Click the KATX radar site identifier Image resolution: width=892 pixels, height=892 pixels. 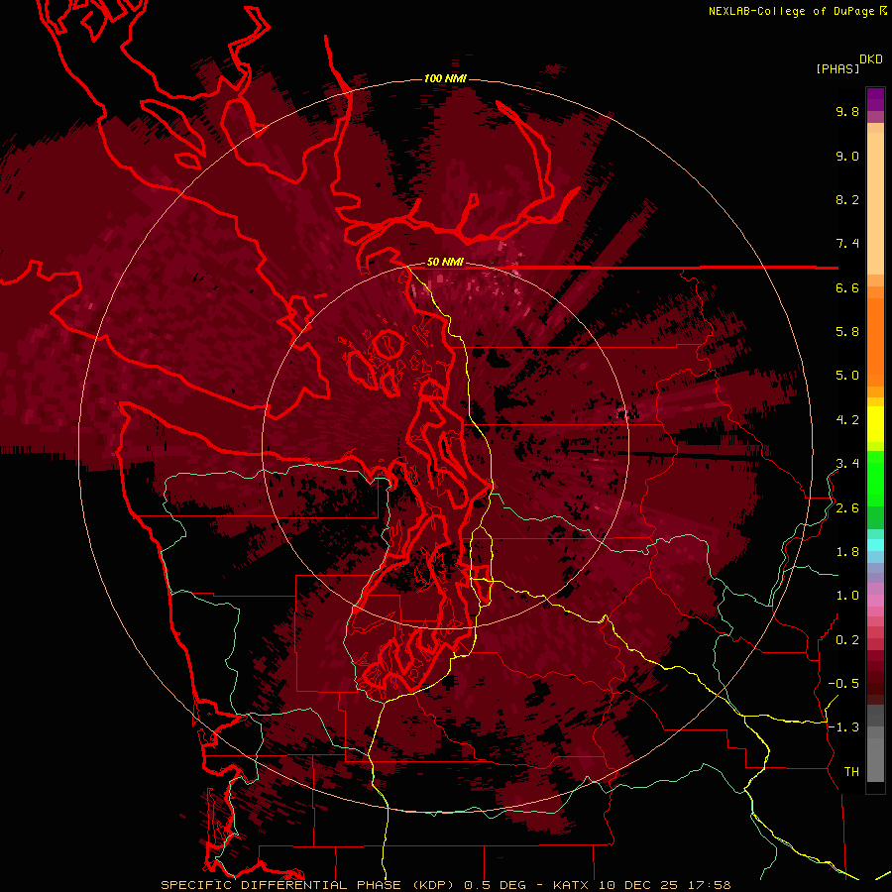[x=571, y=885]
